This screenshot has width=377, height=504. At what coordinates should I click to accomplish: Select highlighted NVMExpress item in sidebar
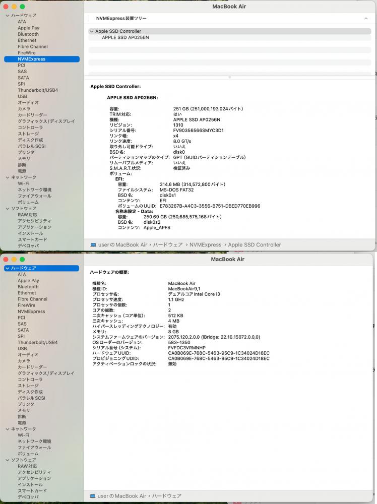(x=42, y=59)
